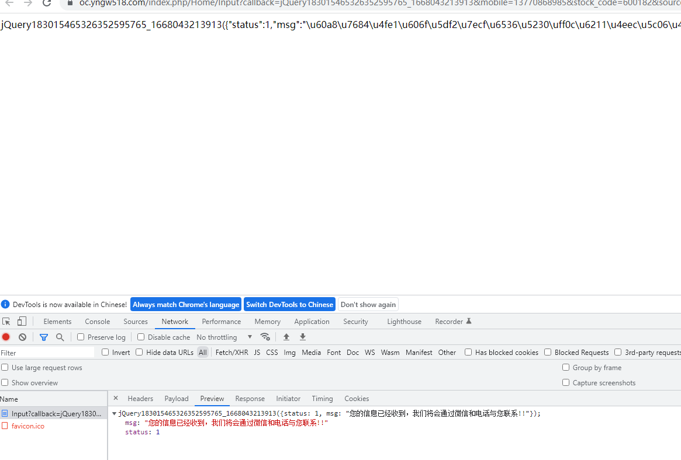The width and height of the screenshot is (681, 460).
Task: Click the network Filter text field
Action: tap(47, 353)
